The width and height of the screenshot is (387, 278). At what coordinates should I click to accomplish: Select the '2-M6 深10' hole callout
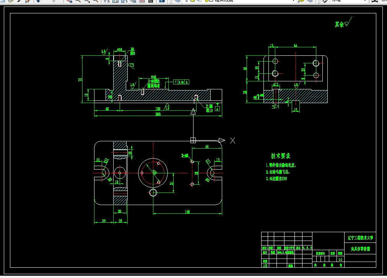pos(209,108)
